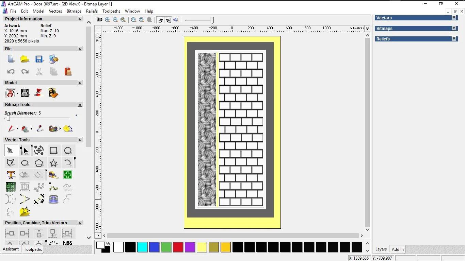The width and height of the screenshot is (465, 261).
Task: Click the Create Vector Text tool
Action: pos(11,175)
